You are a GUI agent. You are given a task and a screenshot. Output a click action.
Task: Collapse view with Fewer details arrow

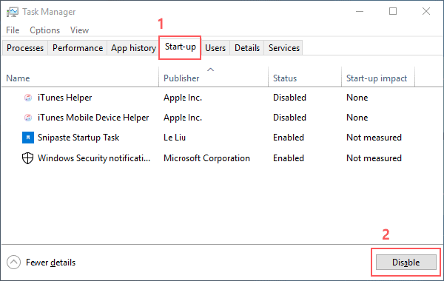pyautogui.click(x=13, y=263)
